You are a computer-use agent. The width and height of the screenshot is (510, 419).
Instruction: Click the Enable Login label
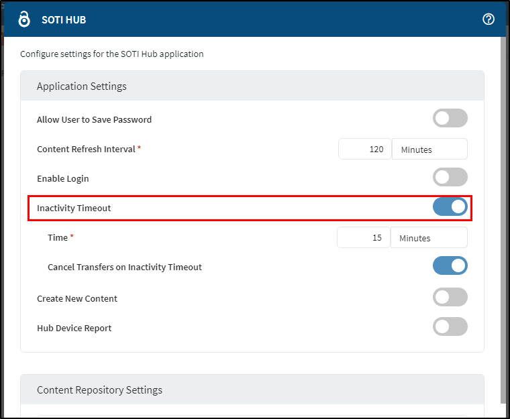[63, 179]
